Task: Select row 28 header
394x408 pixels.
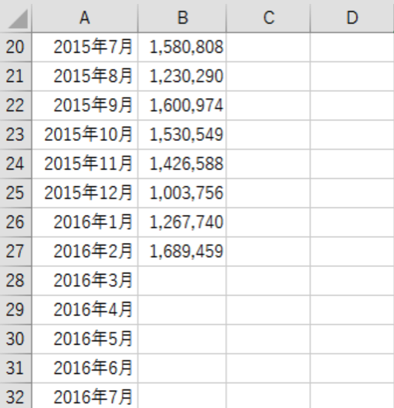Action: [x=16, y=280]
